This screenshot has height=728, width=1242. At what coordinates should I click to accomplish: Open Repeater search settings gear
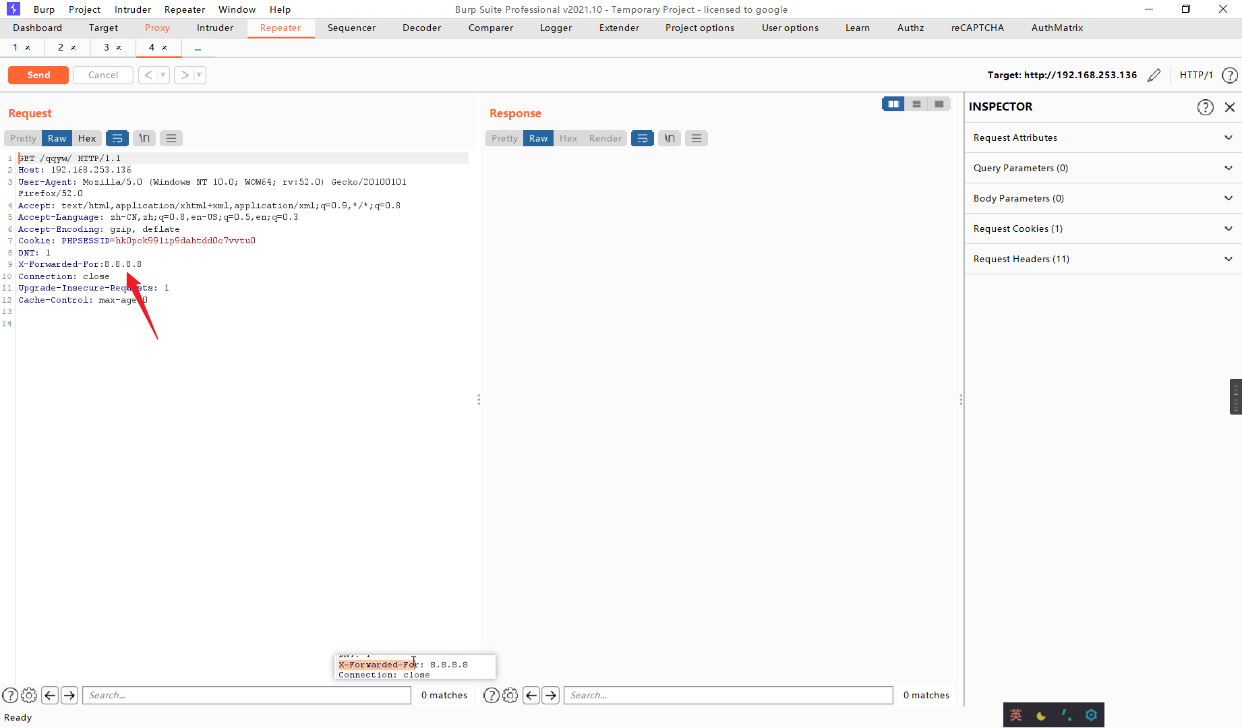pyautogui.click(x=29, y=695)
